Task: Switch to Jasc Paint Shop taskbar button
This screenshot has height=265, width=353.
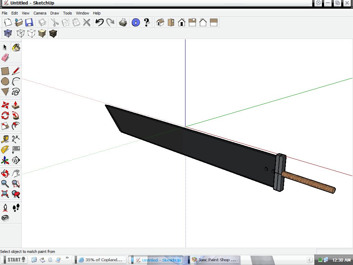Action: click(x=214, y=260)
